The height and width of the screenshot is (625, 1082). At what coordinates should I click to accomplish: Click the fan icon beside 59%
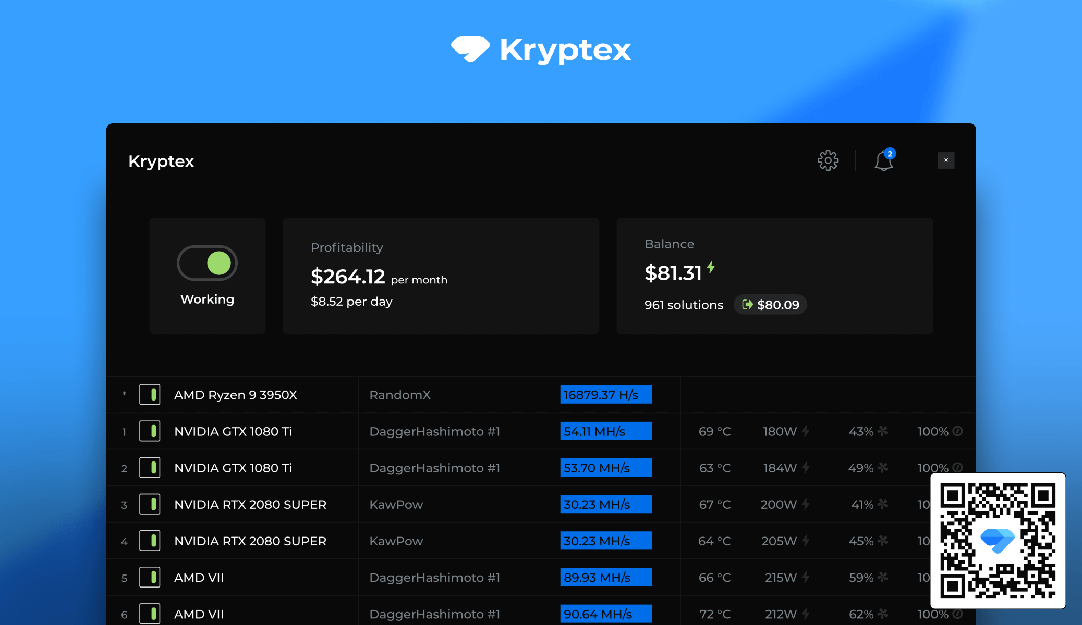coord(882,577)
